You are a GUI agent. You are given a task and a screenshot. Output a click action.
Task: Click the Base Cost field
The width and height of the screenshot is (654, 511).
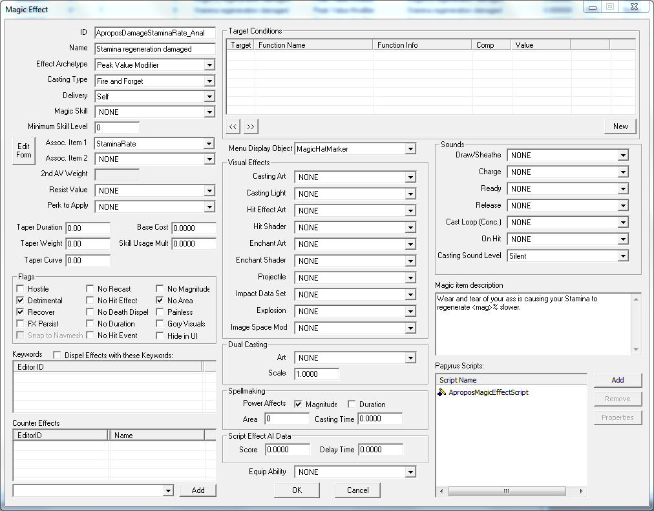(x=194, y=228)
